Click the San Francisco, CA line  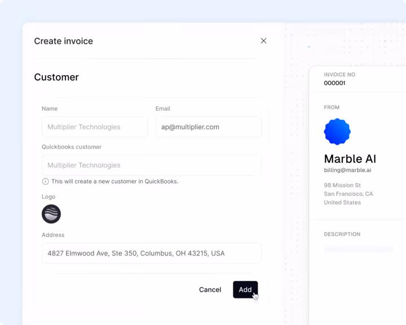348,194
